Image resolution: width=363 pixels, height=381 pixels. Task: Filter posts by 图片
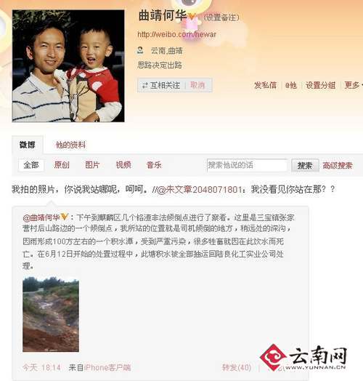pos(92,165)
